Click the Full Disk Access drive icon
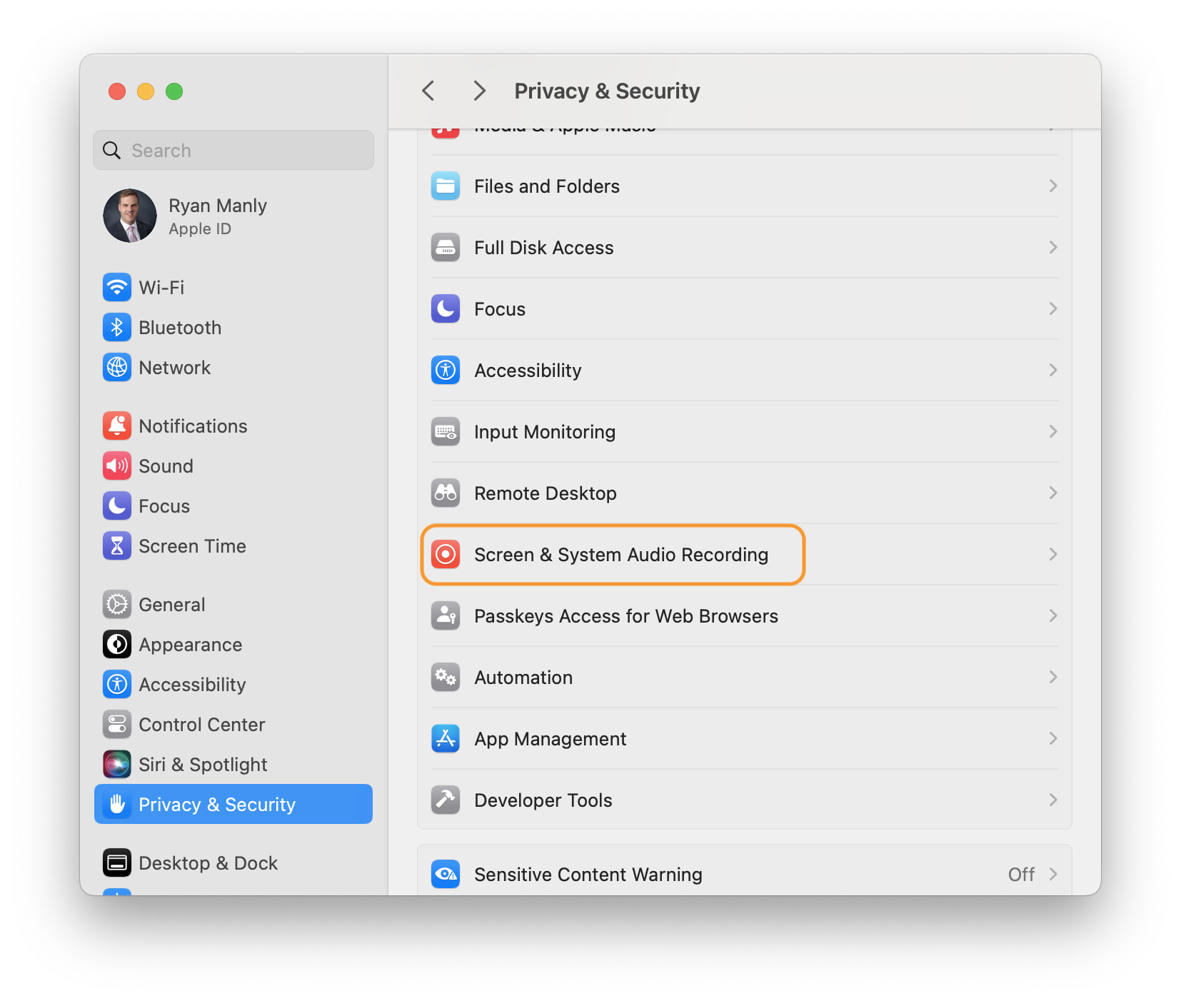The width and height of the screenshot is (1181, 1001). click(446, 248)
